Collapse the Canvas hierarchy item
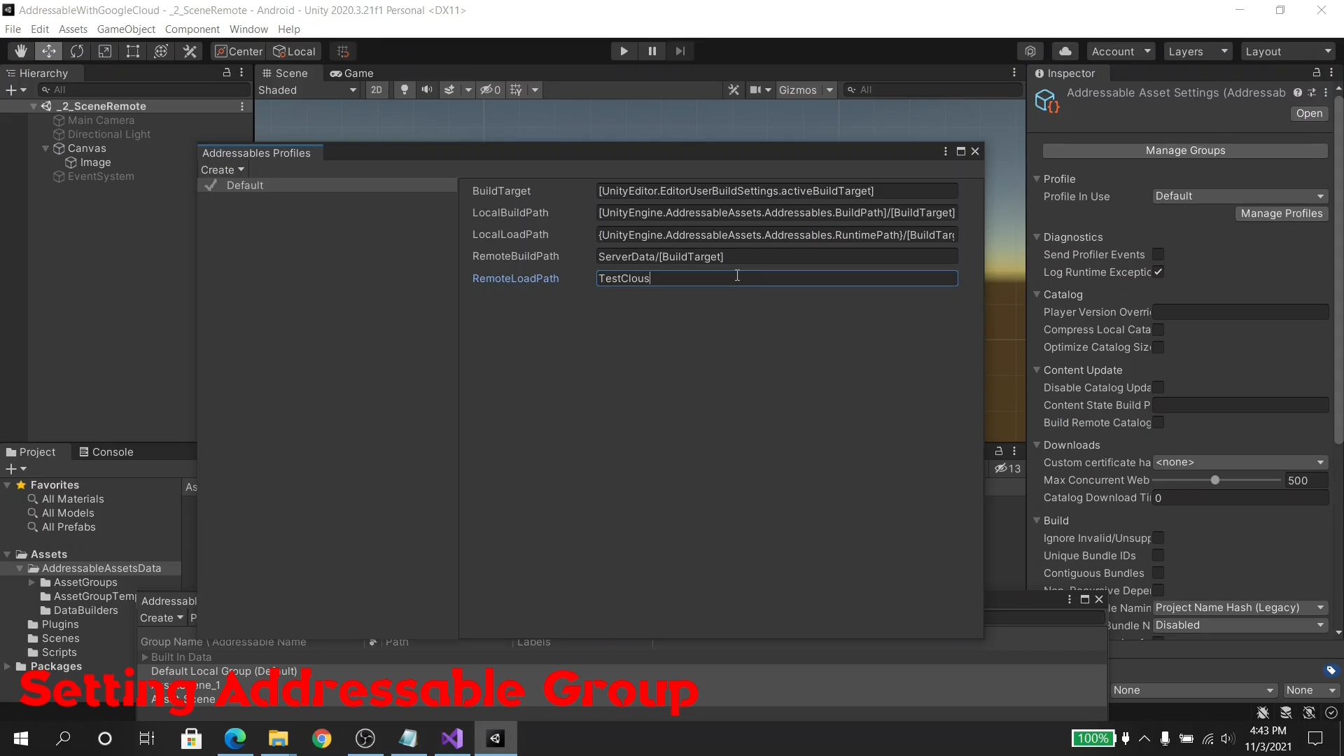The width and height of the screenshot is (1344, 756). [45, 148]
